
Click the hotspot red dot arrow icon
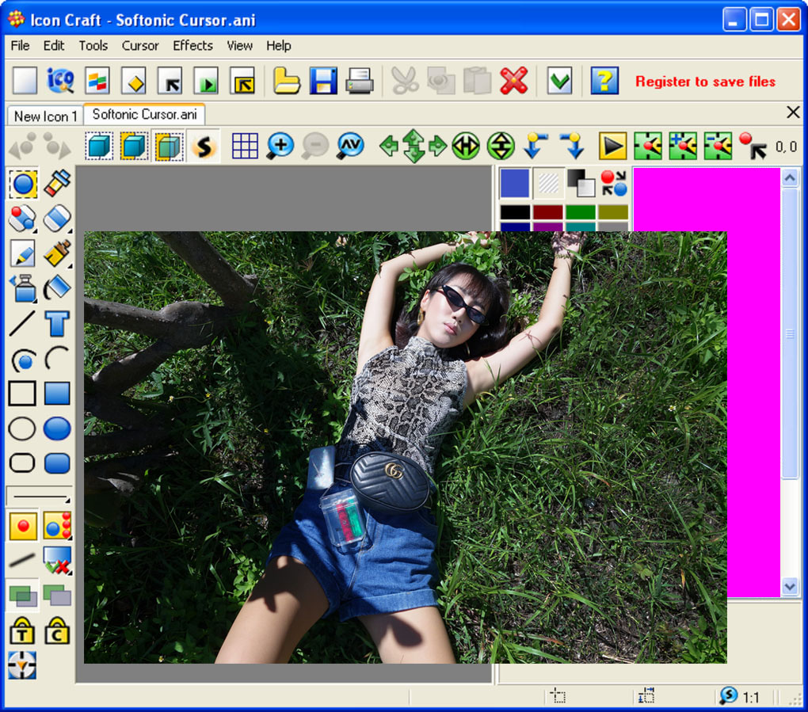click(753, 147)
